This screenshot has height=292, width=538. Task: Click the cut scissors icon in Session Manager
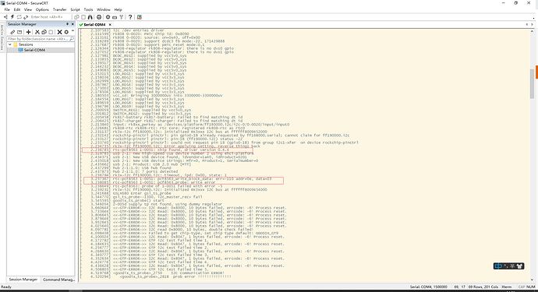pos(37,32)
